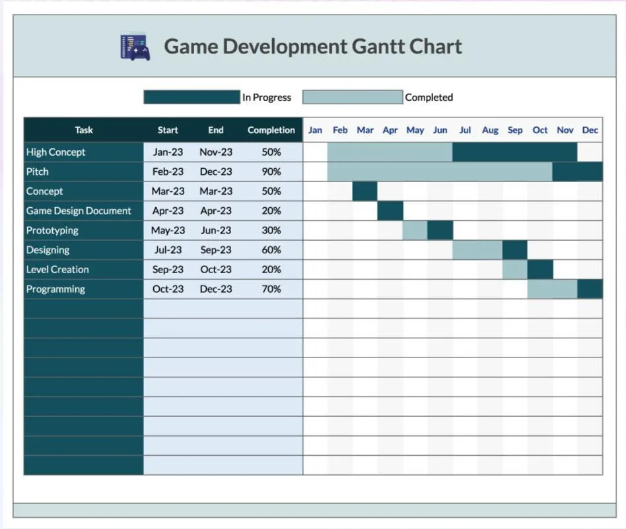Select the Pitch task cell
The width and height of the screenshot is (626, 529).
click(x=84, y=171)
